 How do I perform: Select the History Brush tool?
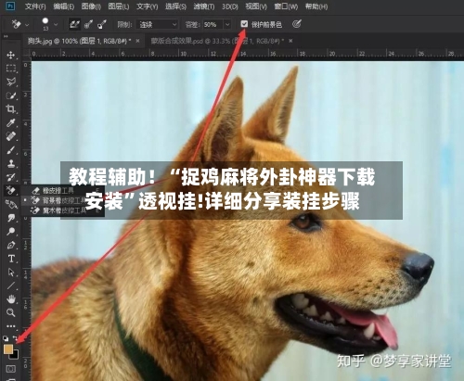point(11,177)
